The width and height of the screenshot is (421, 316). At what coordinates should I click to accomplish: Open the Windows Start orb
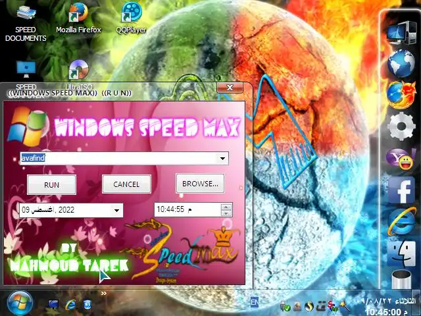point(20,303)
